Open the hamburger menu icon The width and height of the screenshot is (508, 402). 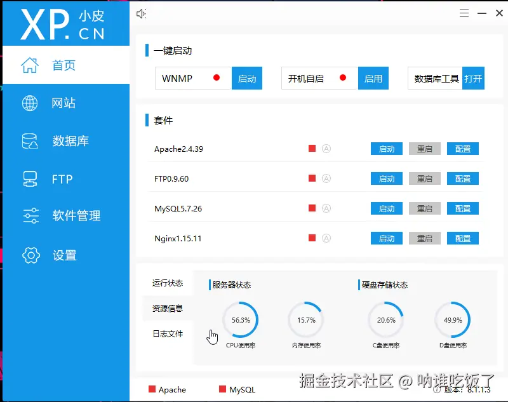click(x=464, y=13)
